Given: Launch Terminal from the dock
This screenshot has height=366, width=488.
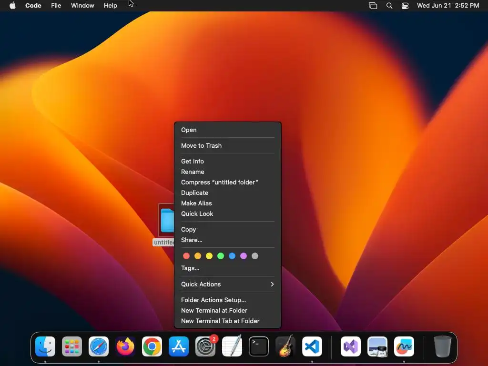Looking at the screenshot, I should [259, 346].
